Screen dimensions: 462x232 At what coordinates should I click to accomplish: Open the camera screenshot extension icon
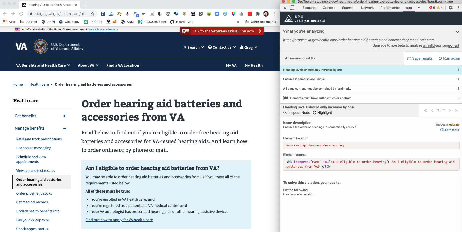pyautogui.click(x=241, y=14)
